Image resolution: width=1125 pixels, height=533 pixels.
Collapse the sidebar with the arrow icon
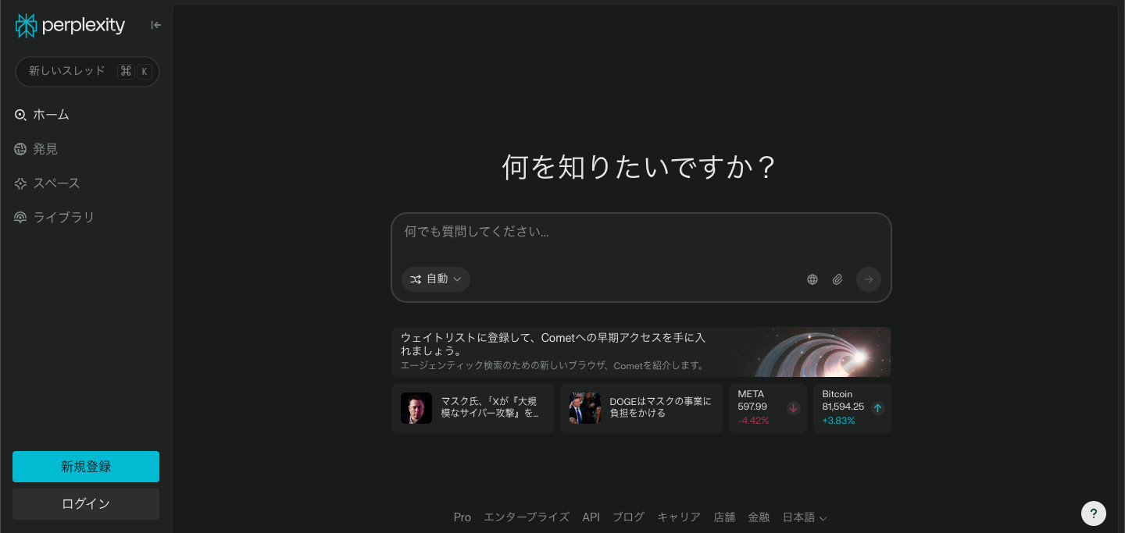click(x=156, y=25)
